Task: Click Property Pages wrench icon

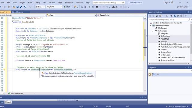Action: (x=158, y=74)
